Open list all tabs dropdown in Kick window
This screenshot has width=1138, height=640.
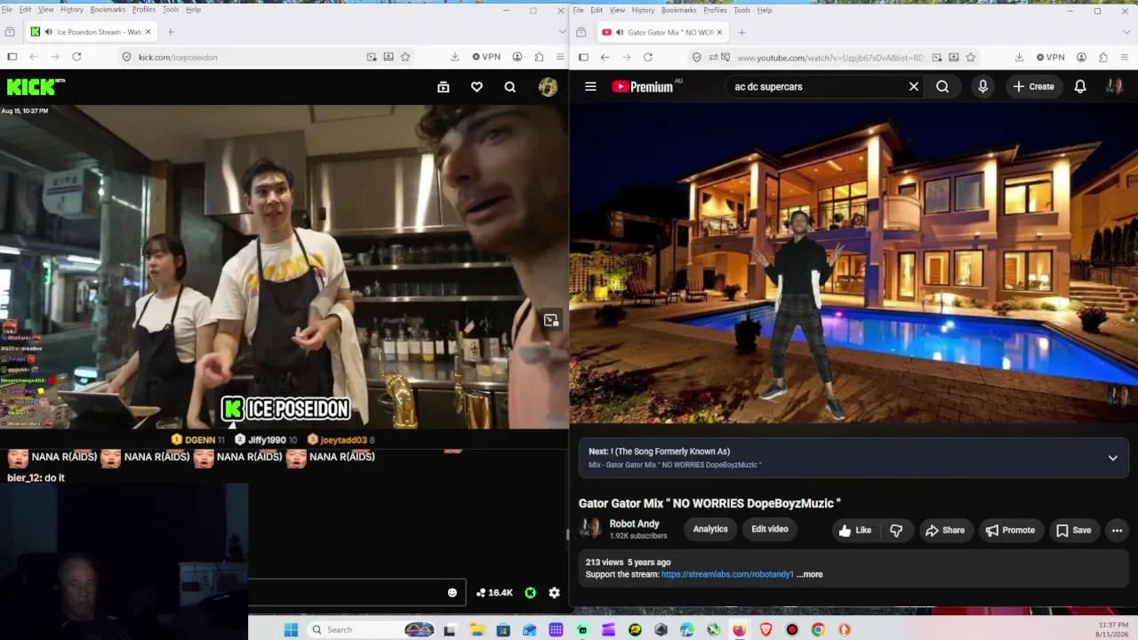click(x=562, y=32)
